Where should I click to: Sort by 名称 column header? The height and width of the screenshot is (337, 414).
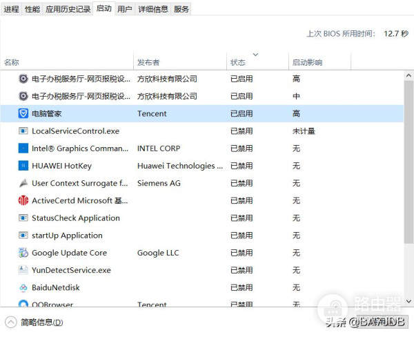pyautogui.click(x=67, y=62)
